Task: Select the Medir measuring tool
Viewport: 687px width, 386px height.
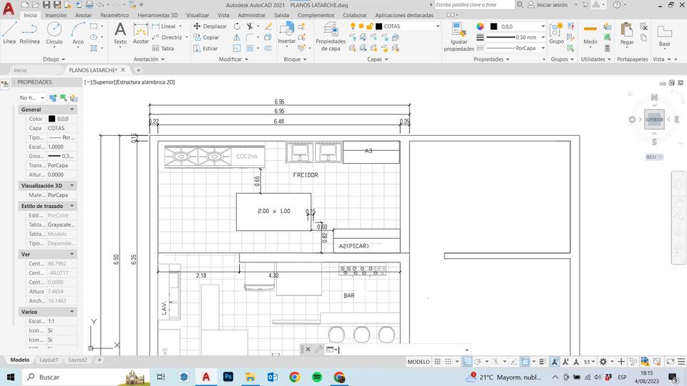Action: coord(590,31)
